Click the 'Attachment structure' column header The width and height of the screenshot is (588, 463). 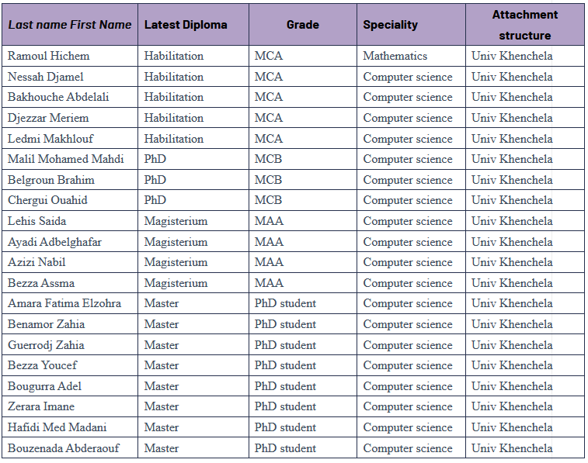coord(524,25)
